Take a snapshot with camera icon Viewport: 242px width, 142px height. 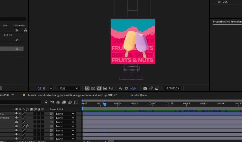(145, 88)
